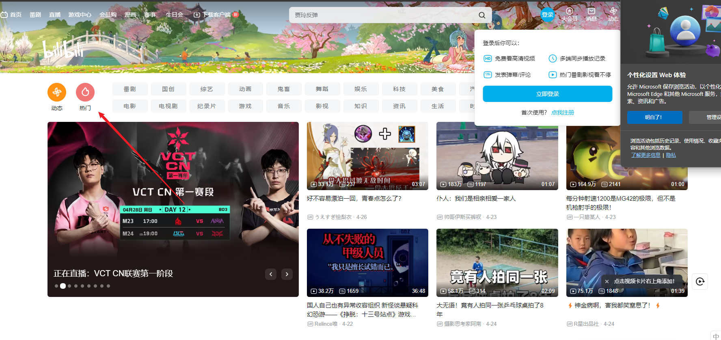The width and height of the screenshot is (721, 340).
Task: Select the 美食 category
Action: (x=438, y=89)
